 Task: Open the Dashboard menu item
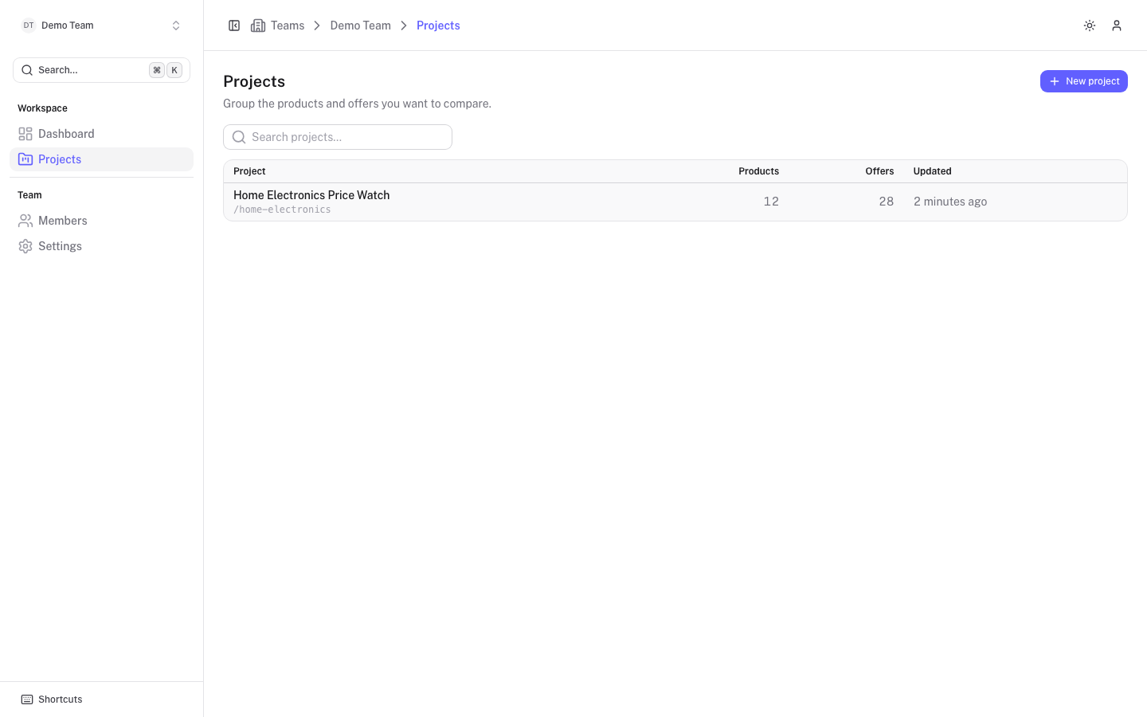pos(101,134)
